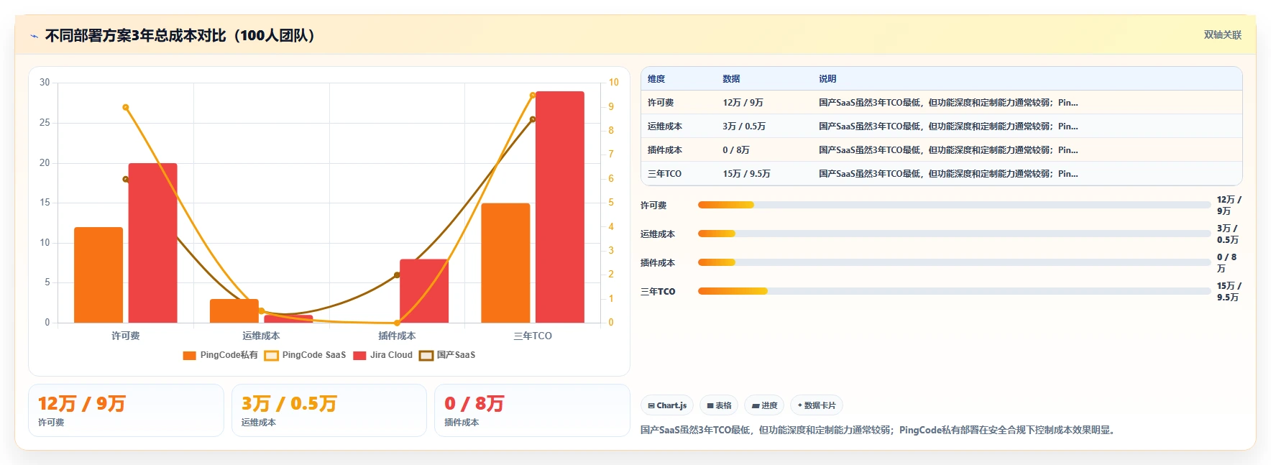Select the 许可费 table row cell
Viewport: 1271px width, 465px height.
coord(661,103)
